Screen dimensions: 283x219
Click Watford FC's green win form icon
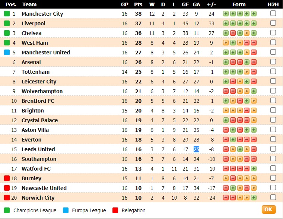pos(254,169)
